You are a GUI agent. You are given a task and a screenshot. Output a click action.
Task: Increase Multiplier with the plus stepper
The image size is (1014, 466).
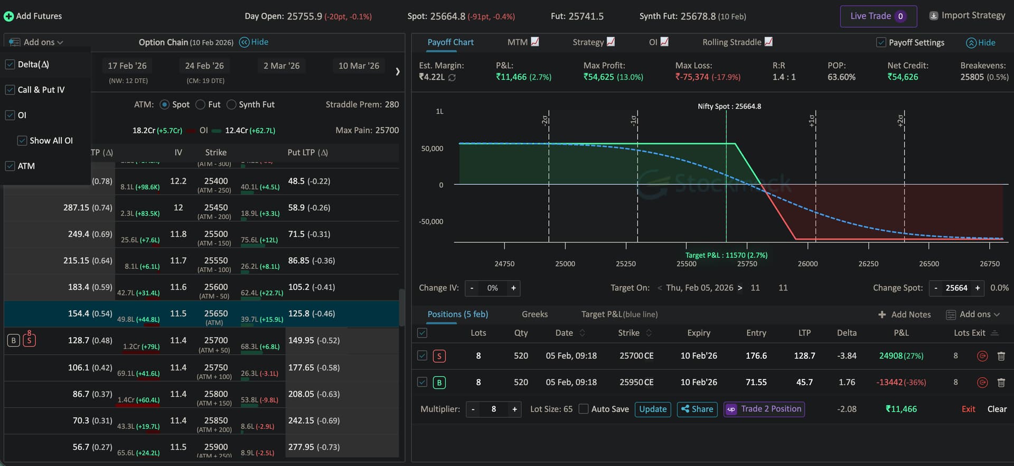point(514,409)
